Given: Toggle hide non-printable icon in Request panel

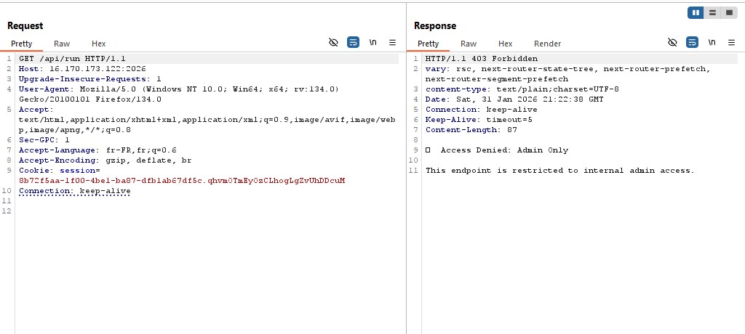Looking at the screenshot, I should point(333,43).
